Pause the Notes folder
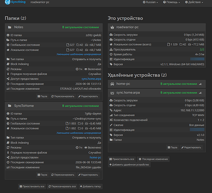The height and width of the screenshot is (193, 212). 42,96
